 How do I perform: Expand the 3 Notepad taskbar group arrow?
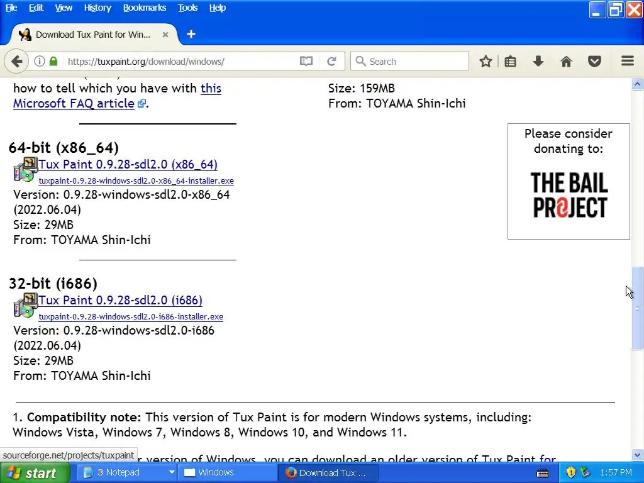pos(172,473)
